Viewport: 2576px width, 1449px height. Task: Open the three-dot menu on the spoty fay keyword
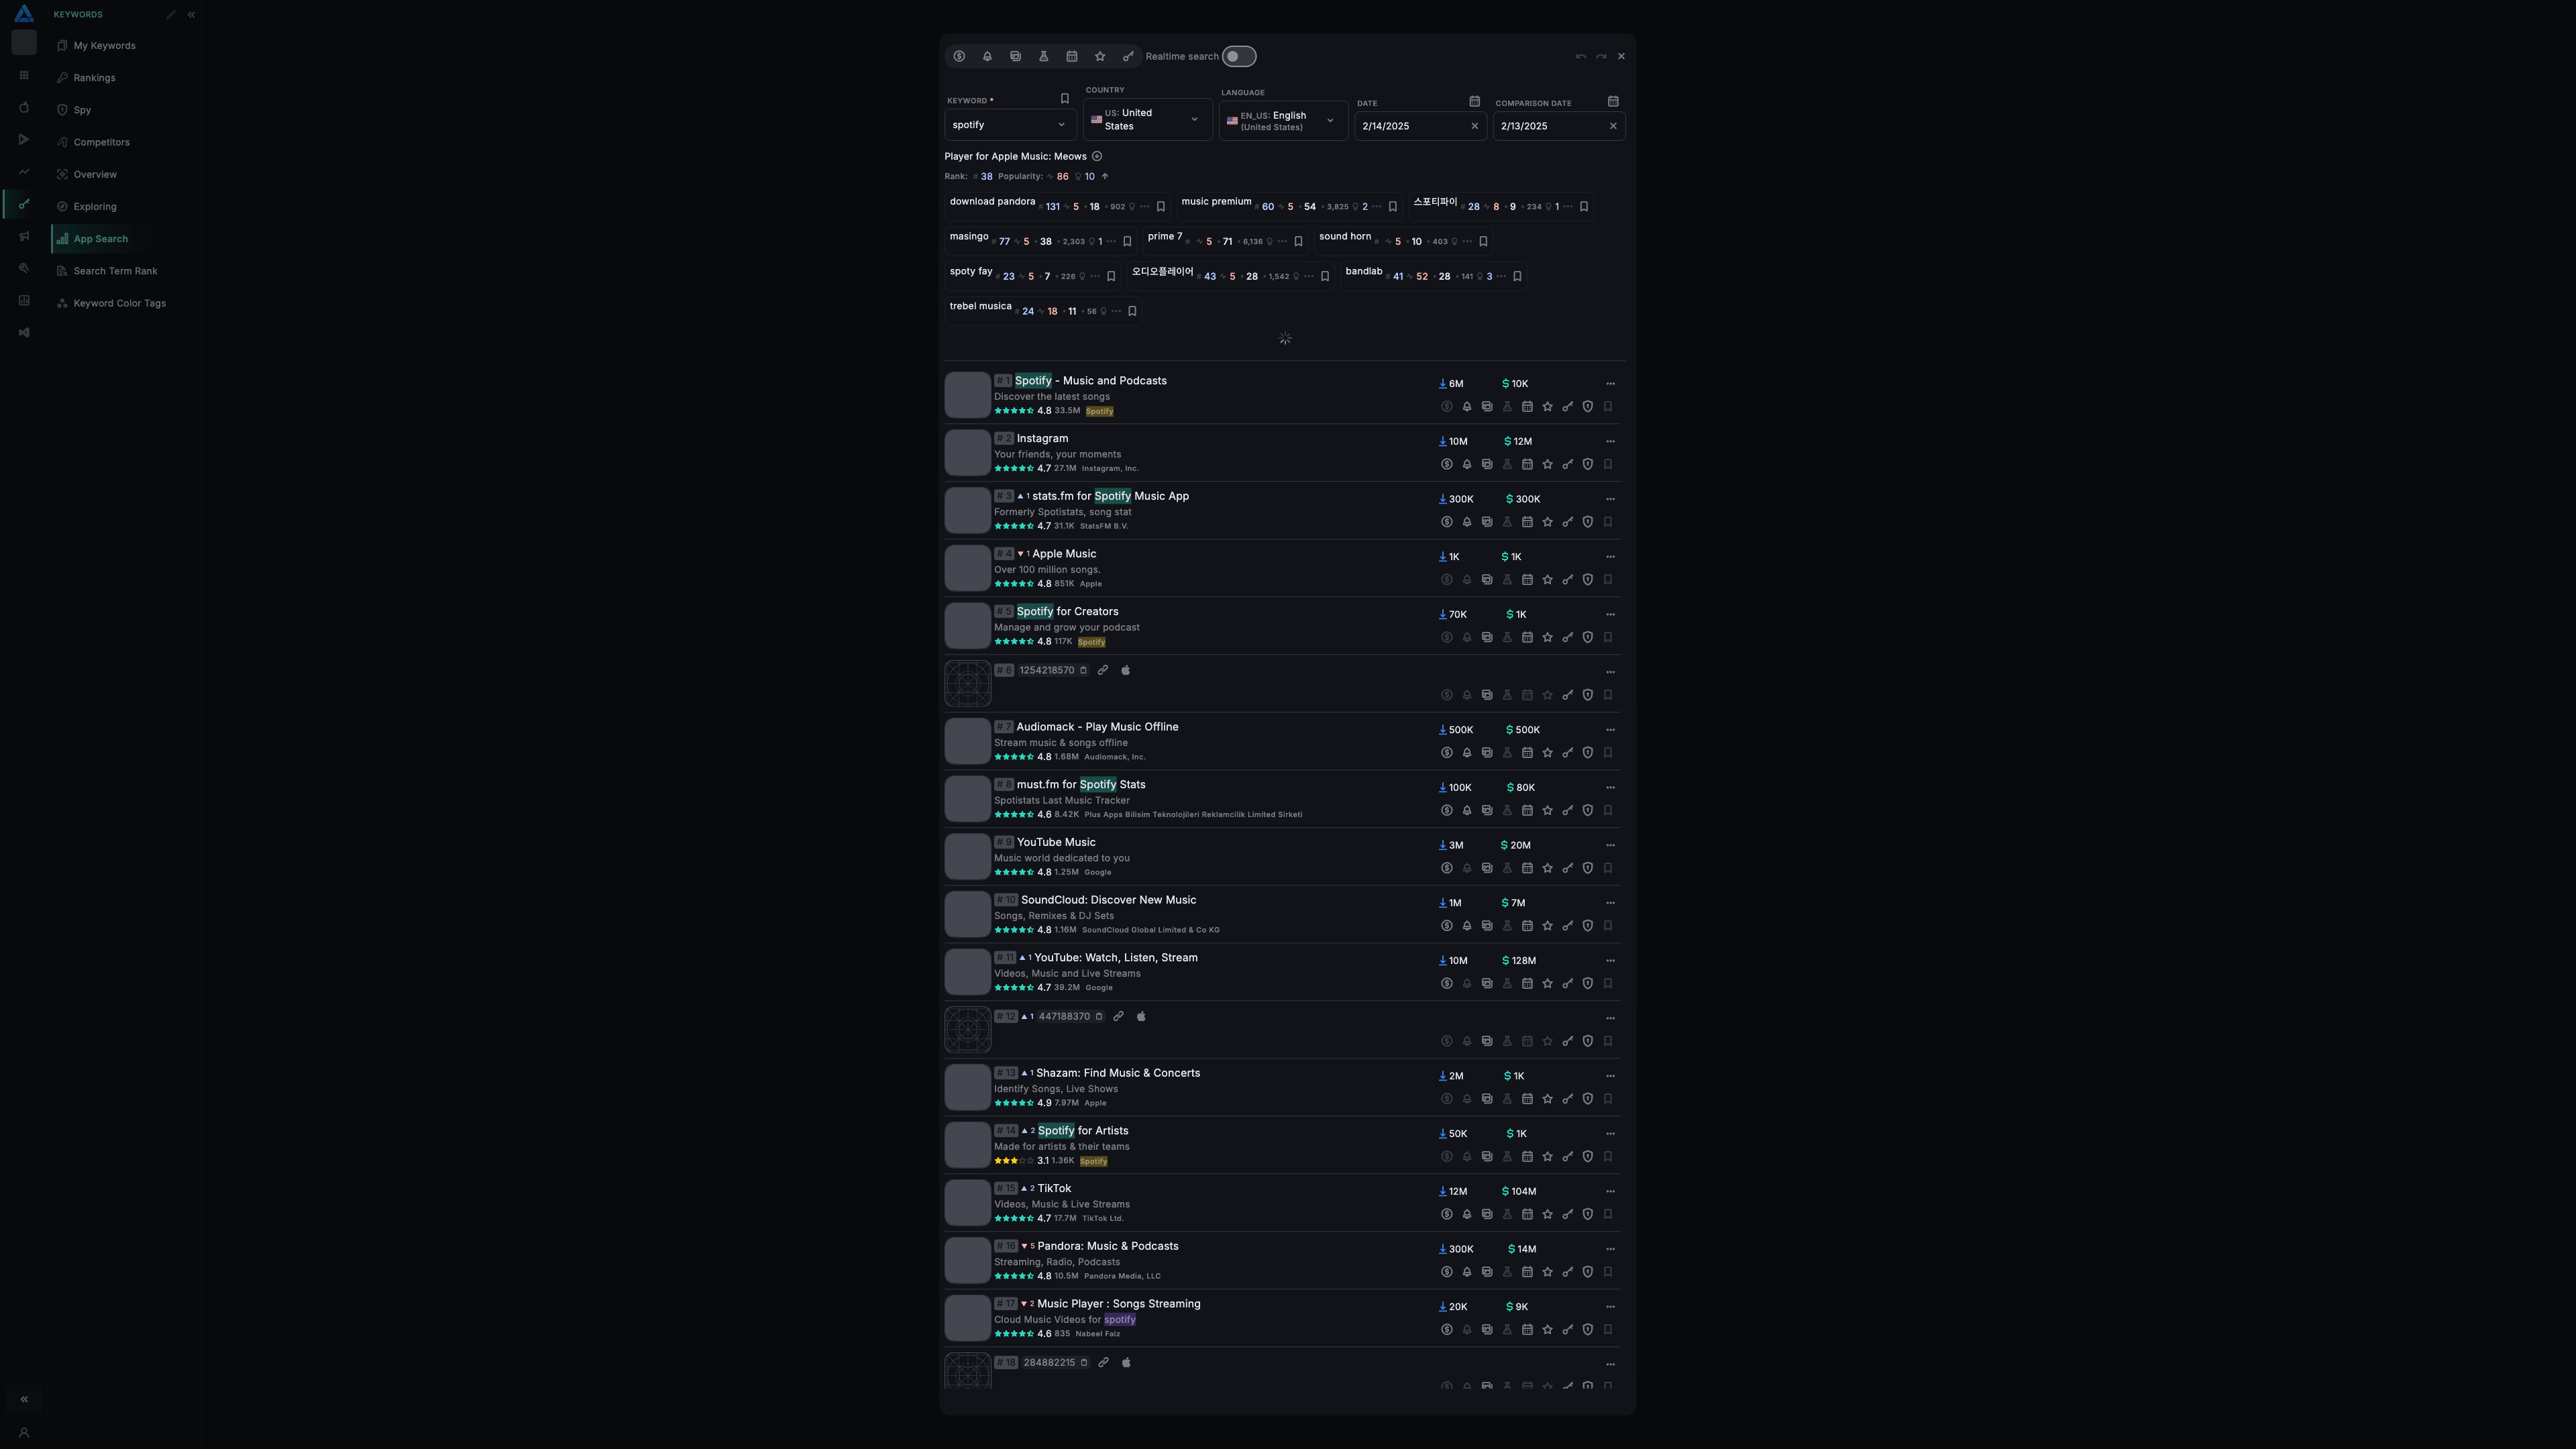click(x=1095, y=277)
